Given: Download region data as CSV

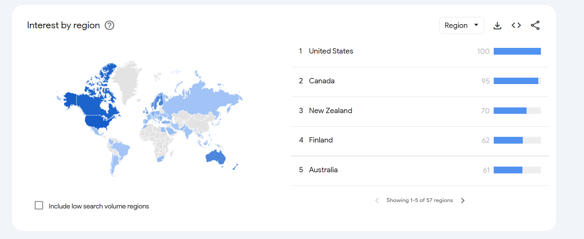Looking at the screenshot, I should pyautogui.click(x=497, y=25).
